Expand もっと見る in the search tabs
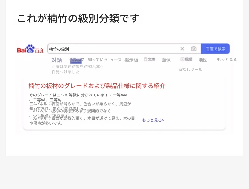 pyautogui.click(x=227, y=60)
